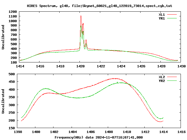Image resolution: width=187 pixels, height=140 pixels.
Task: Click the 1426 tick label on top plot
Action: point(141,66)
